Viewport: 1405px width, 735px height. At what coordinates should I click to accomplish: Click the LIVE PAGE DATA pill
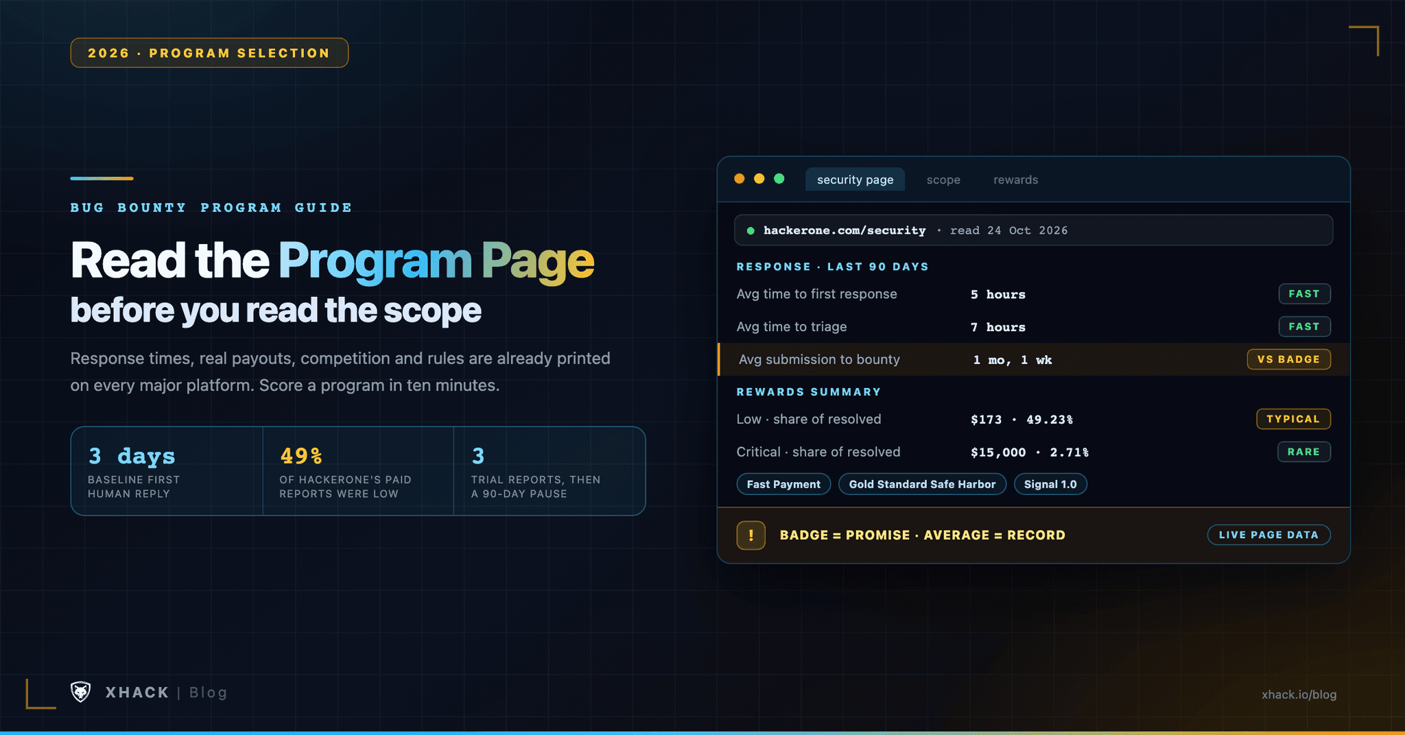pos(1268,535)
